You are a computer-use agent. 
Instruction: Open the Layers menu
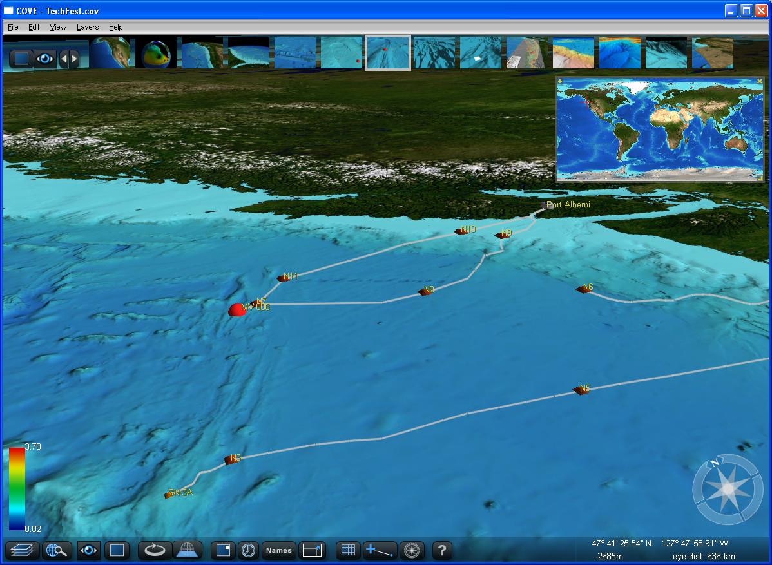click(87, 27)
